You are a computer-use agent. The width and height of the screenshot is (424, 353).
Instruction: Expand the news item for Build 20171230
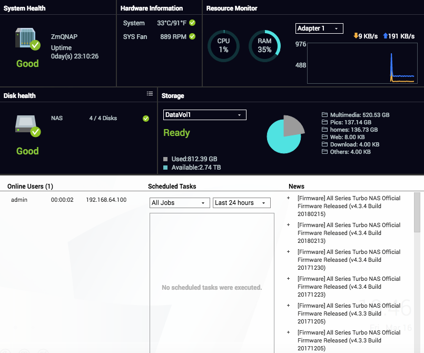point(288,251)
